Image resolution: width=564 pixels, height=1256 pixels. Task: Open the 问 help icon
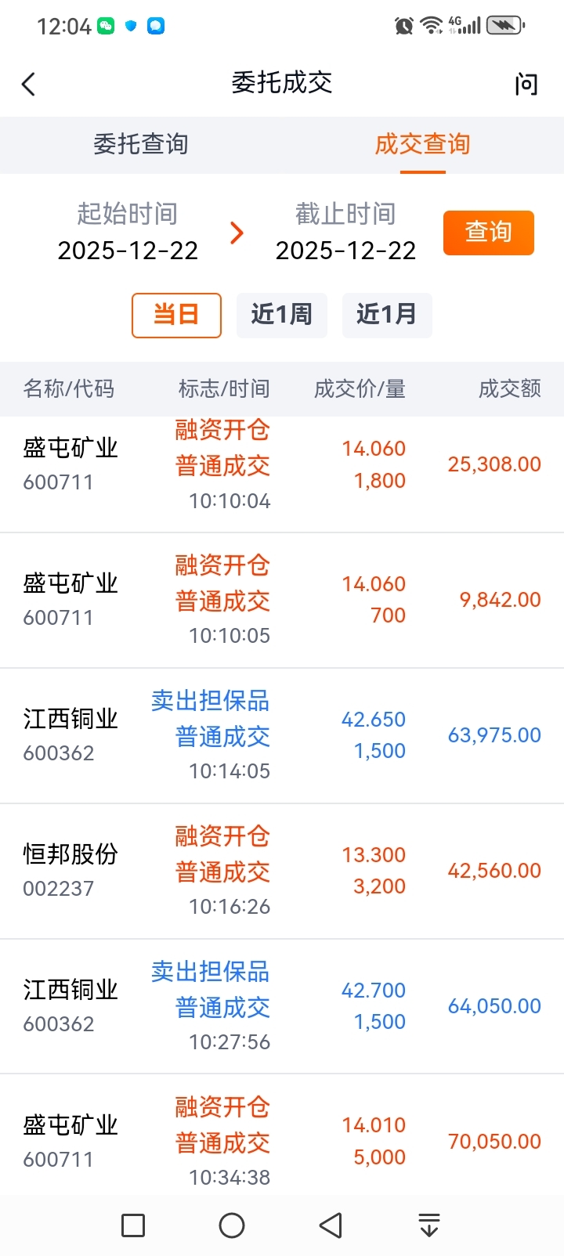526,84
